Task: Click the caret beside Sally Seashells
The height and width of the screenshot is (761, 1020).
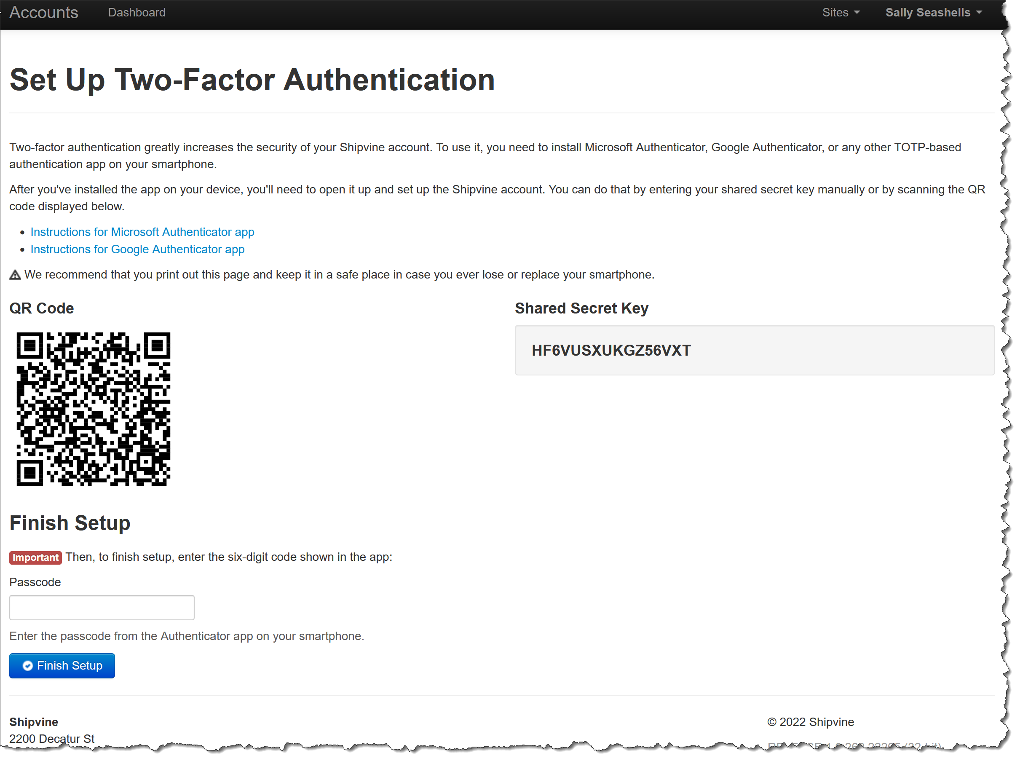Action: 979,13
